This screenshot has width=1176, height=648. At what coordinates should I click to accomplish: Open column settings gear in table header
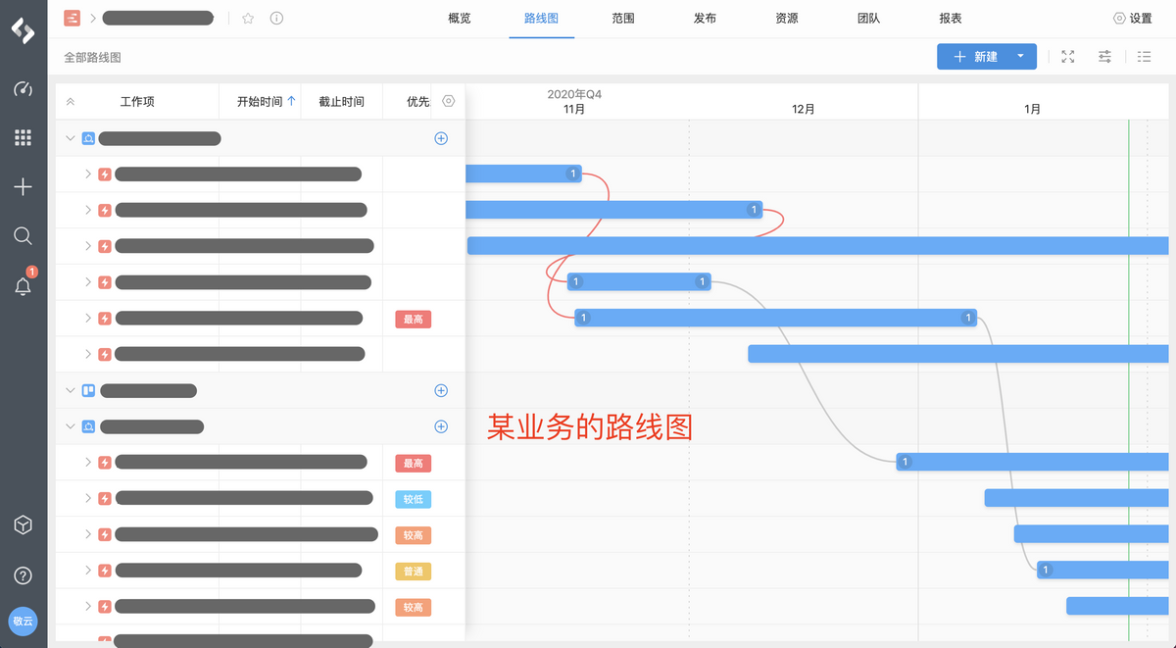coord(448,101)
